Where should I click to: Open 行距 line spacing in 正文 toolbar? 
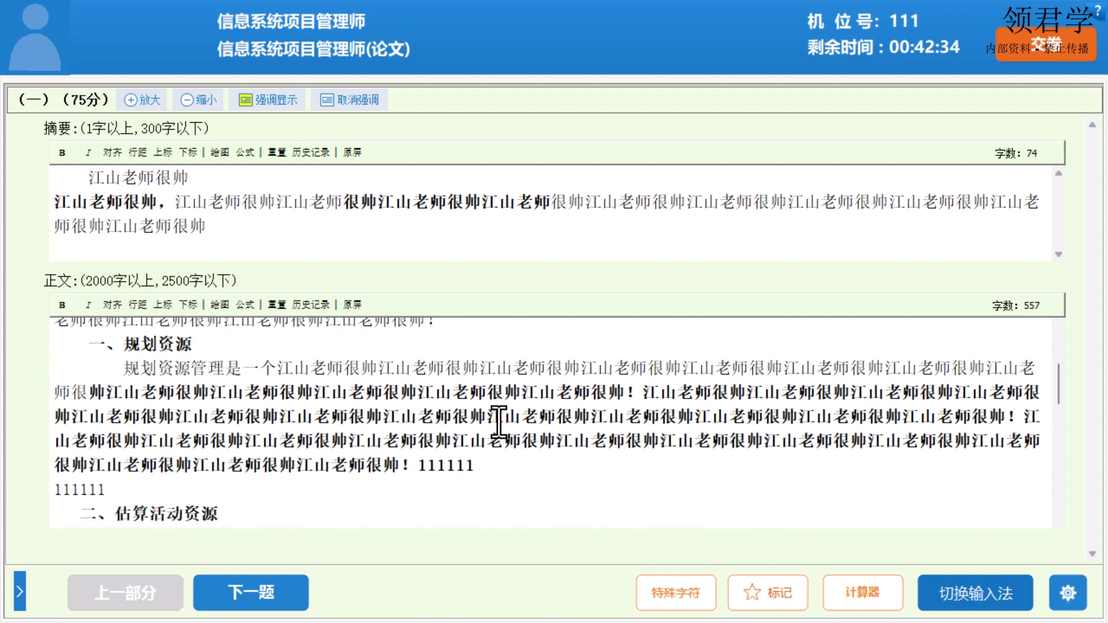(x=137, y=305)
